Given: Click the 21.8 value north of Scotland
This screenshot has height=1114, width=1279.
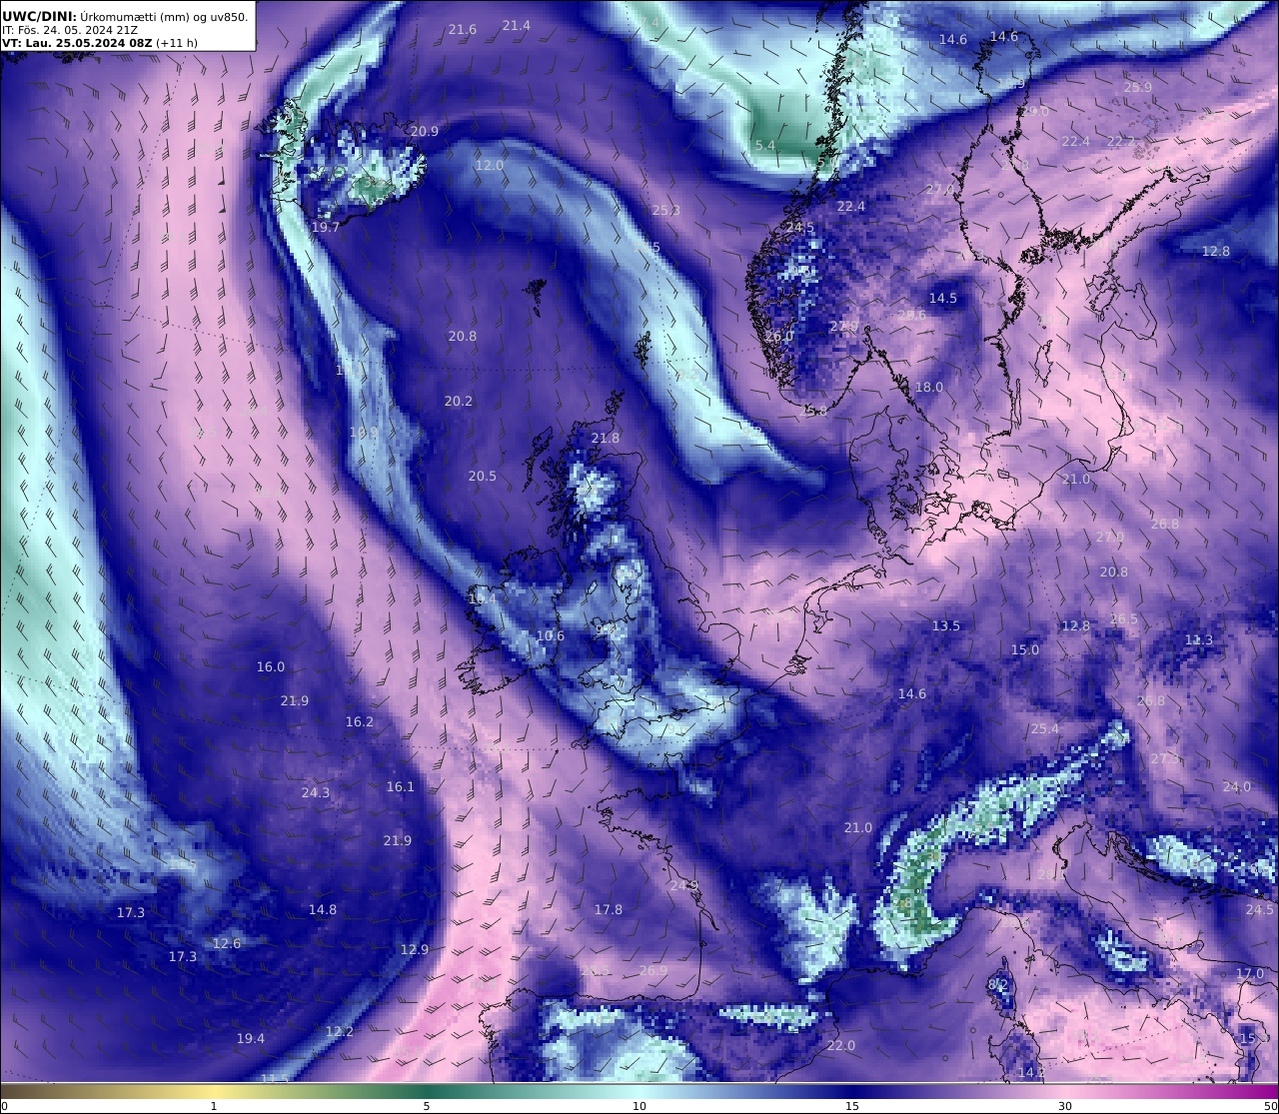Looking at the screenshot, I should click(606, 439).
